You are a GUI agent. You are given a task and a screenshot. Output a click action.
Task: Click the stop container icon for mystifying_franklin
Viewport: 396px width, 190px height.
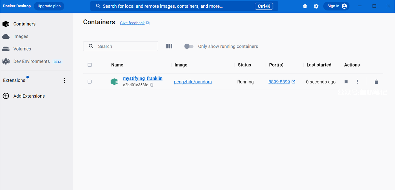click(x=346, y=82)
